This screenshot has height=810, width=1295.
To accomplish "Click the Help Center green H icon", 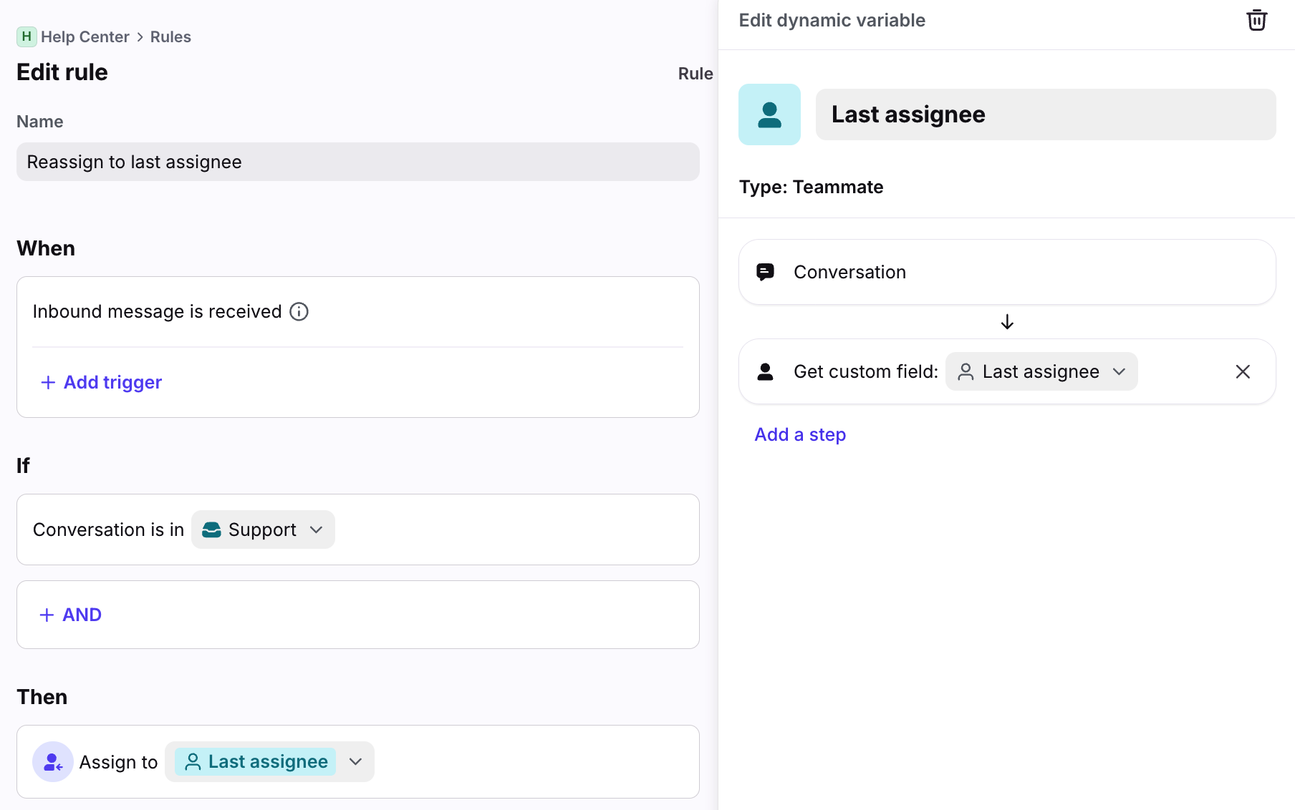I will coord(27,36).
